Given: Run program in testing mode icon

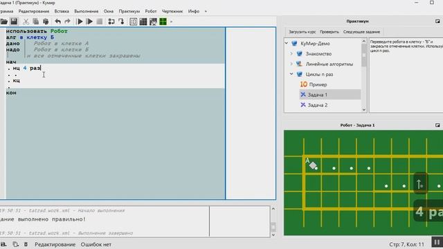Looking at the screenshot, I should click(x=89, y=21).
